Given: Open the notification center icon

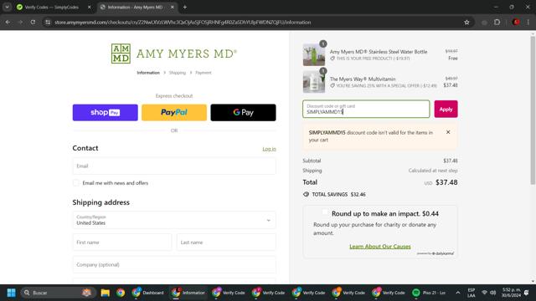Looking at the screenshot, I should [527, 293].
